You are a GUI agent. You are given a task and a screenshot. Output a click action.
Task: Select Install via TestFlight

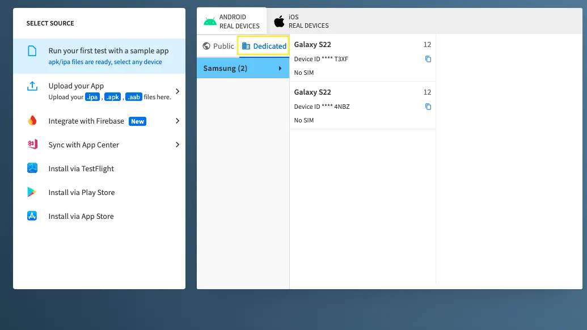[99, 168]
